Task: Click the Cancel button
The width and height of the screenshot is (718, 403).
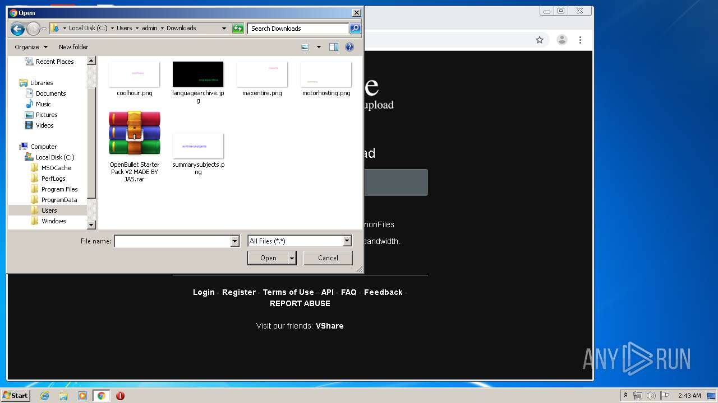Action: pyautogui.click(x=328, y=258)
